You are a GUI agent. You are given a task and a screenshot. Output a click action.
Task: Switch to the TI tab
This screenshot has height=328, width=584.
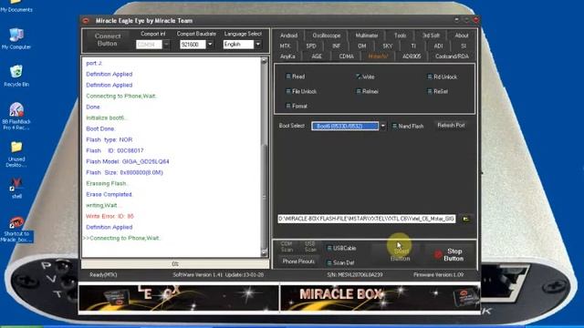click(x=413, y=46)
